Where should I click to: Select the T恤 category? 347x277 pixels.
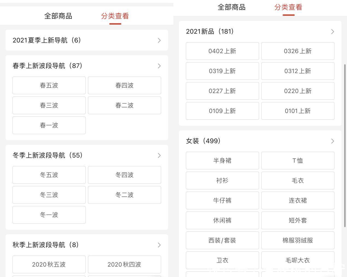[x=298, y=161]
